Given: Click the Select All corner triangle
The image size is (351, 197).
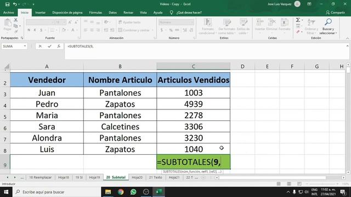Looking at the screenshot, I should [7, 66].
